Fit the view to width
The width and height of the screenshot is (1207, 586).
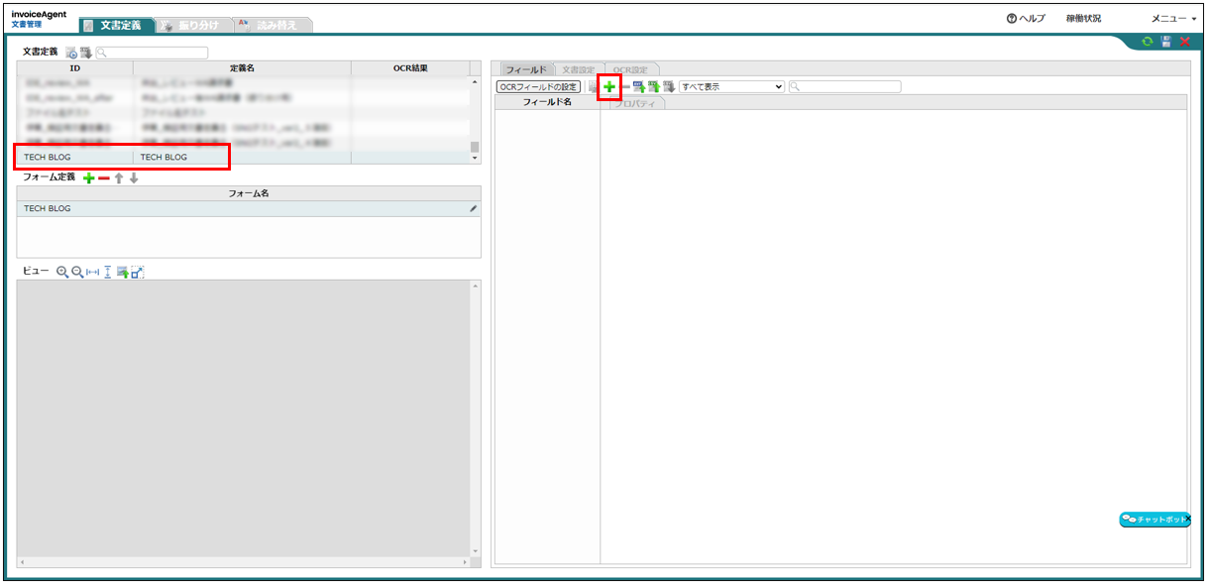[x=92, y=271]
